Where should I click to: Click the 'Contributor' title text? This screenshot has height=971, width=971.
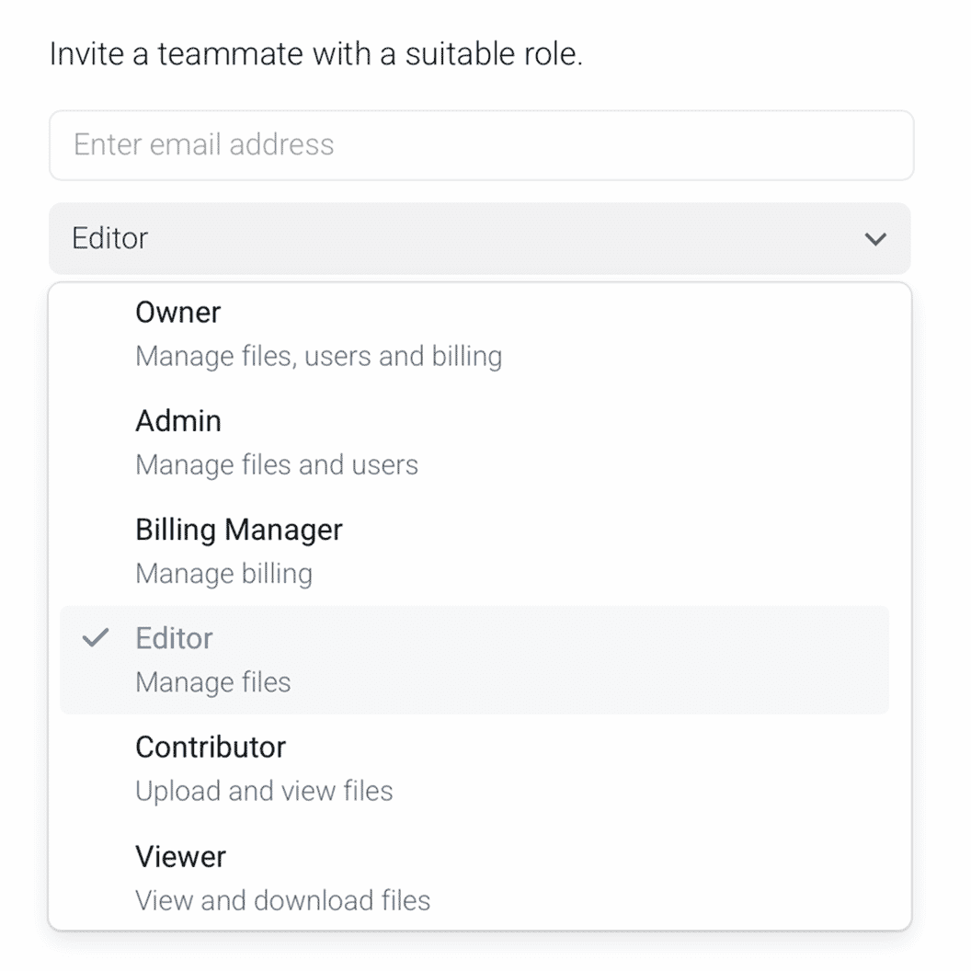210,747
